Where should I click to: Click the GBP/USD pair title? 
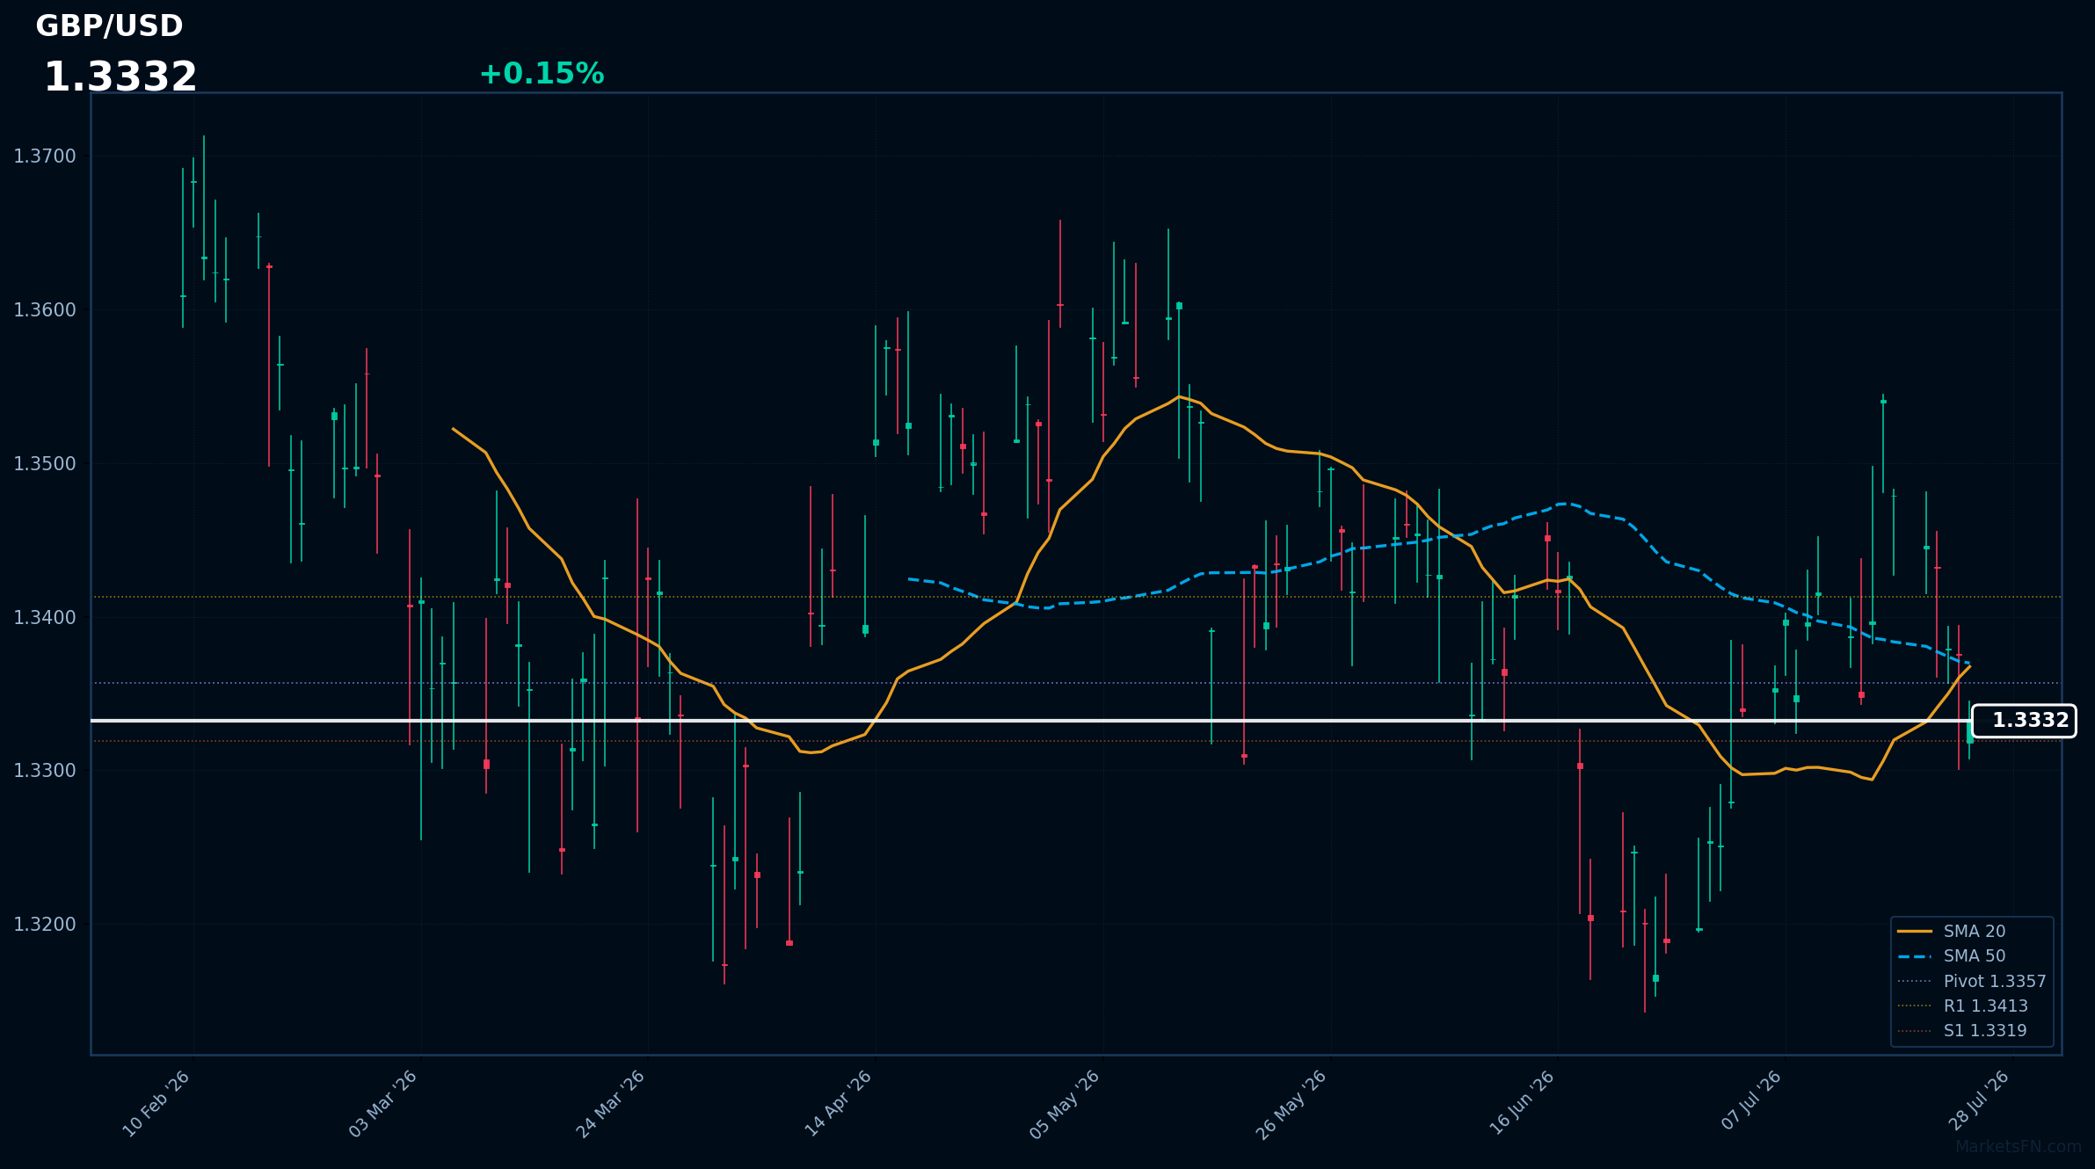pos(109,26)
